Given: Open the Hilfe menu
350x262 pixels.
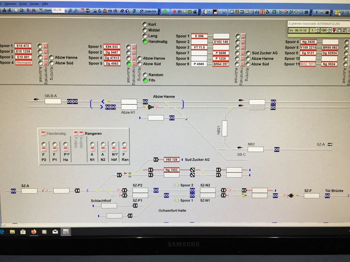Looking at the screenshot, I should [x=45, y=4].
